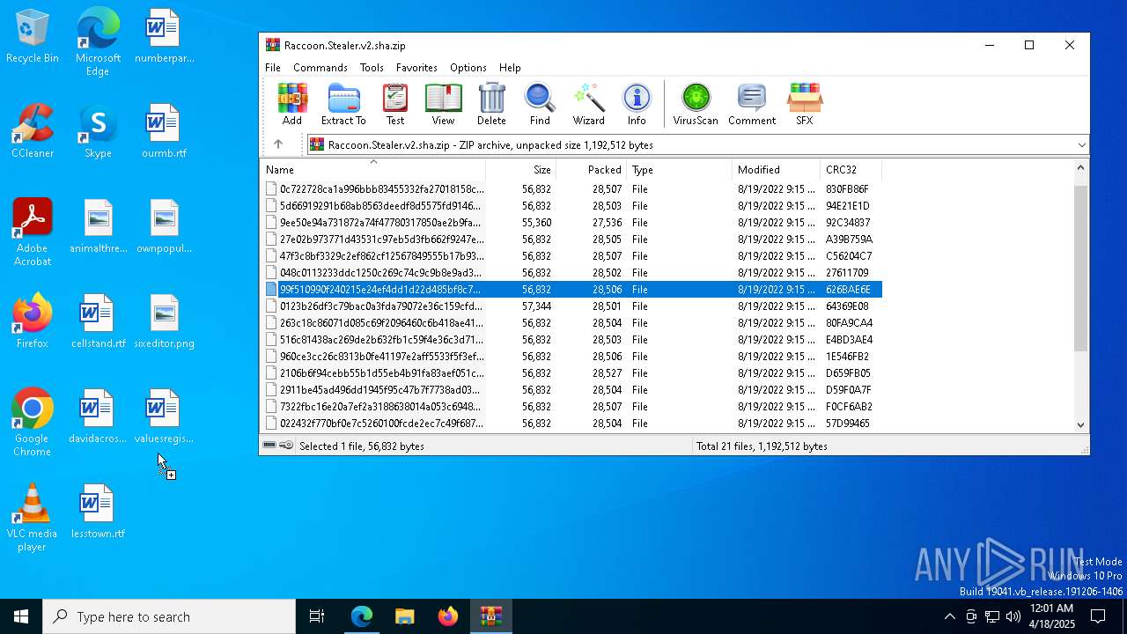Open the Commands menu
Screen dimensions: 1127x634
[320, 67]
